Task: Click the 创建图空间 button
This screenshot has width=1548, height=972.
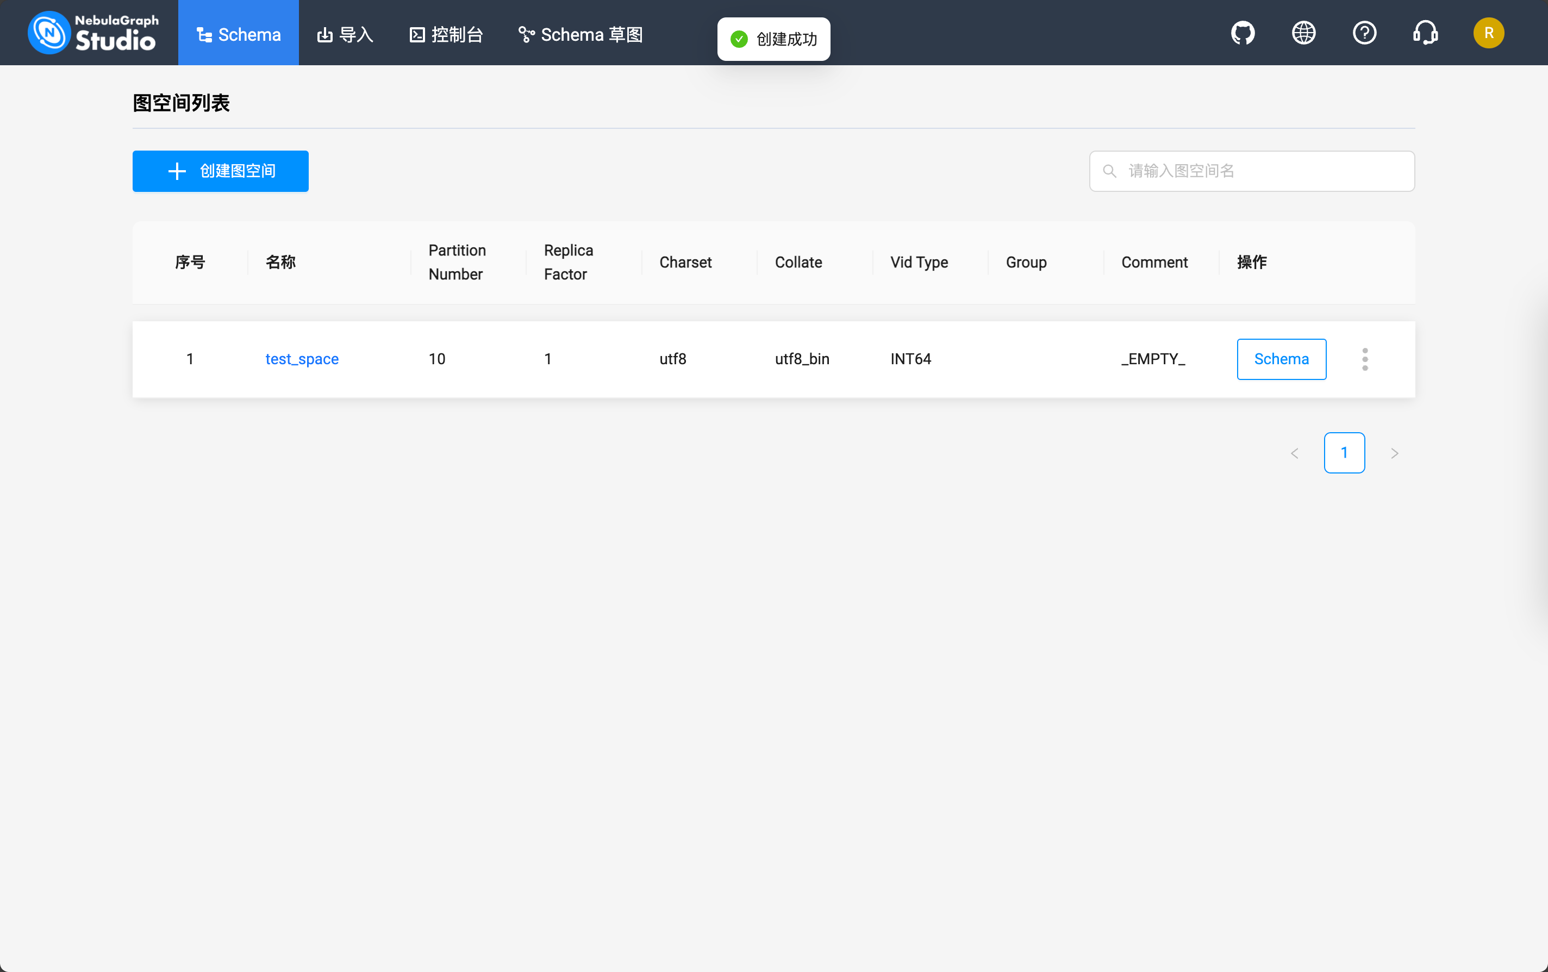Action: pos(221,171)
